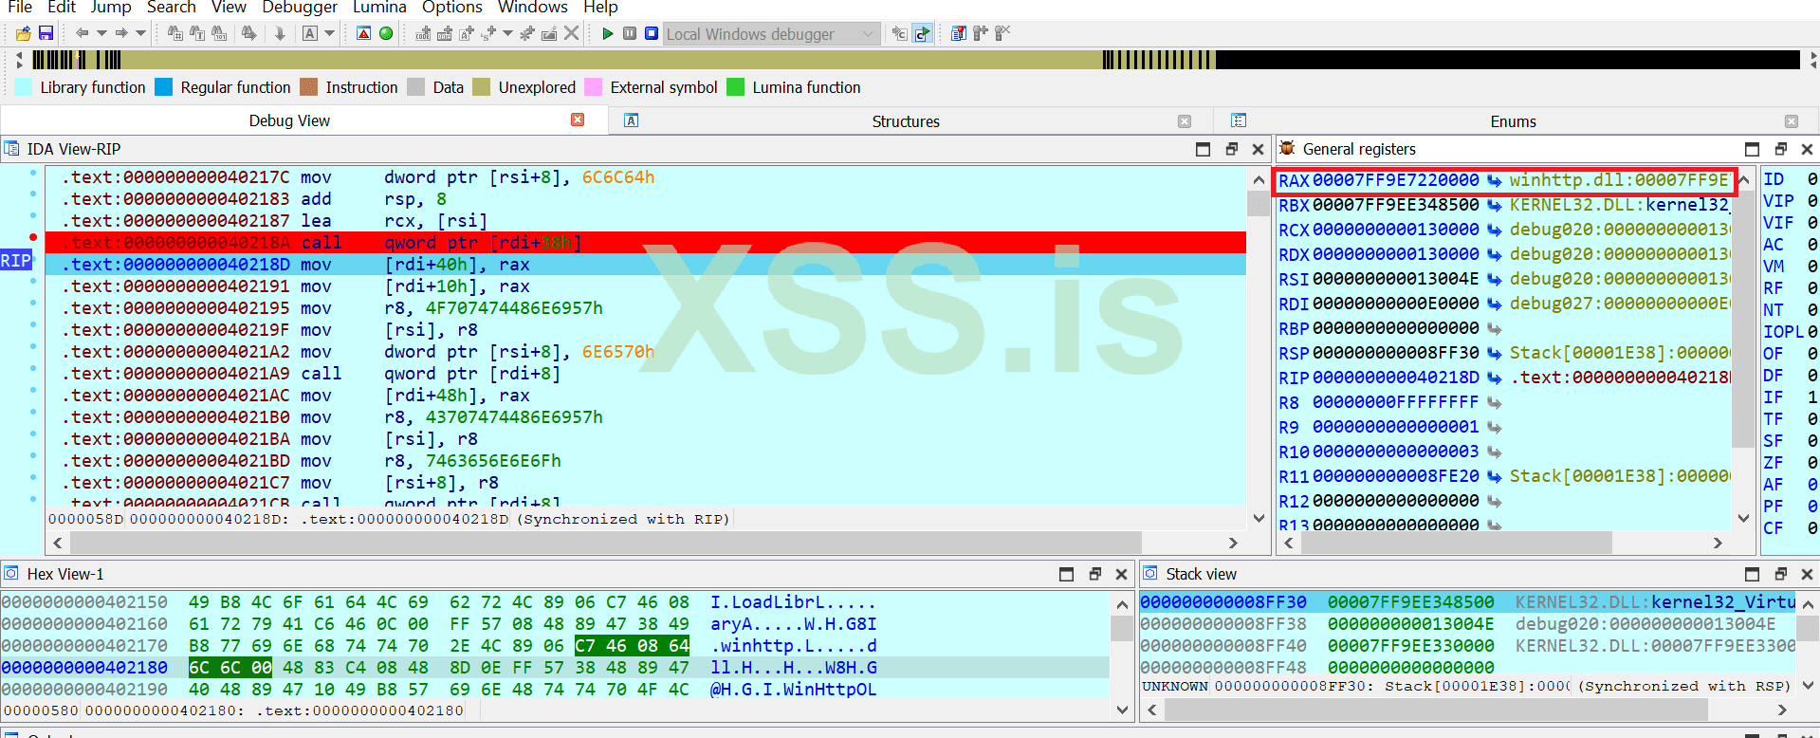Click the search next binoculars icon
The width and height of the screenshot is (1820, 738).
click(x=248, y=33)
